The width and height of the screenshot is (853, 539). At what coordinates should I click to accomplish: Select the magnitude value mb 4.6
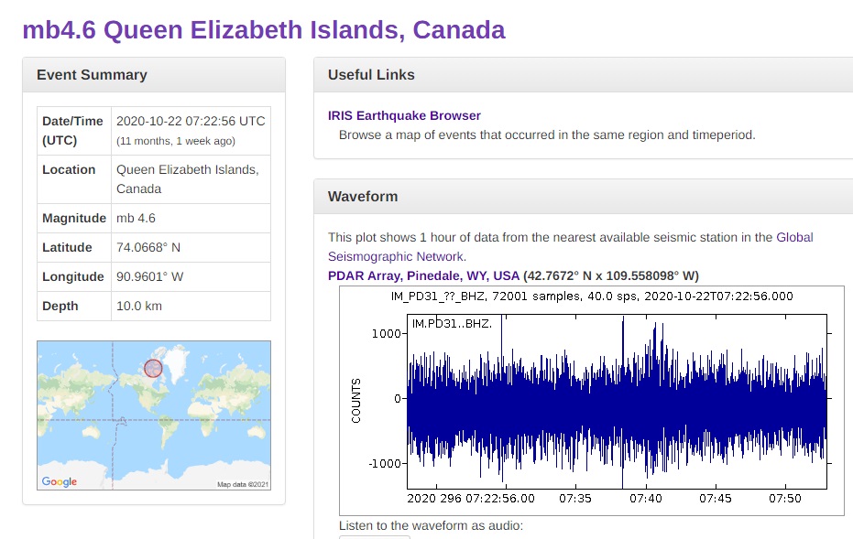pyautogui.click(x=136, y=219)
